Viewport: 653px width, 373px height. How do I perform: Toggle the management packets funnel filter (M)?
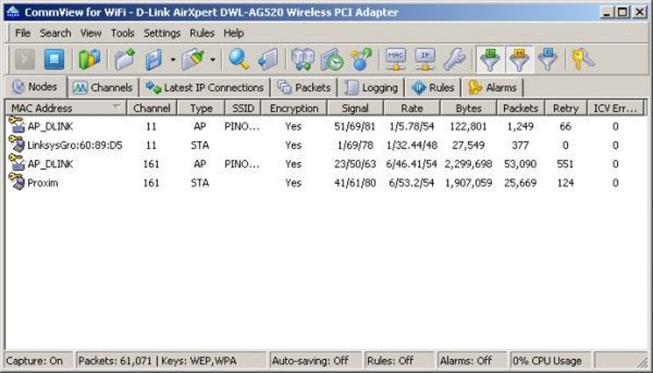519,59
